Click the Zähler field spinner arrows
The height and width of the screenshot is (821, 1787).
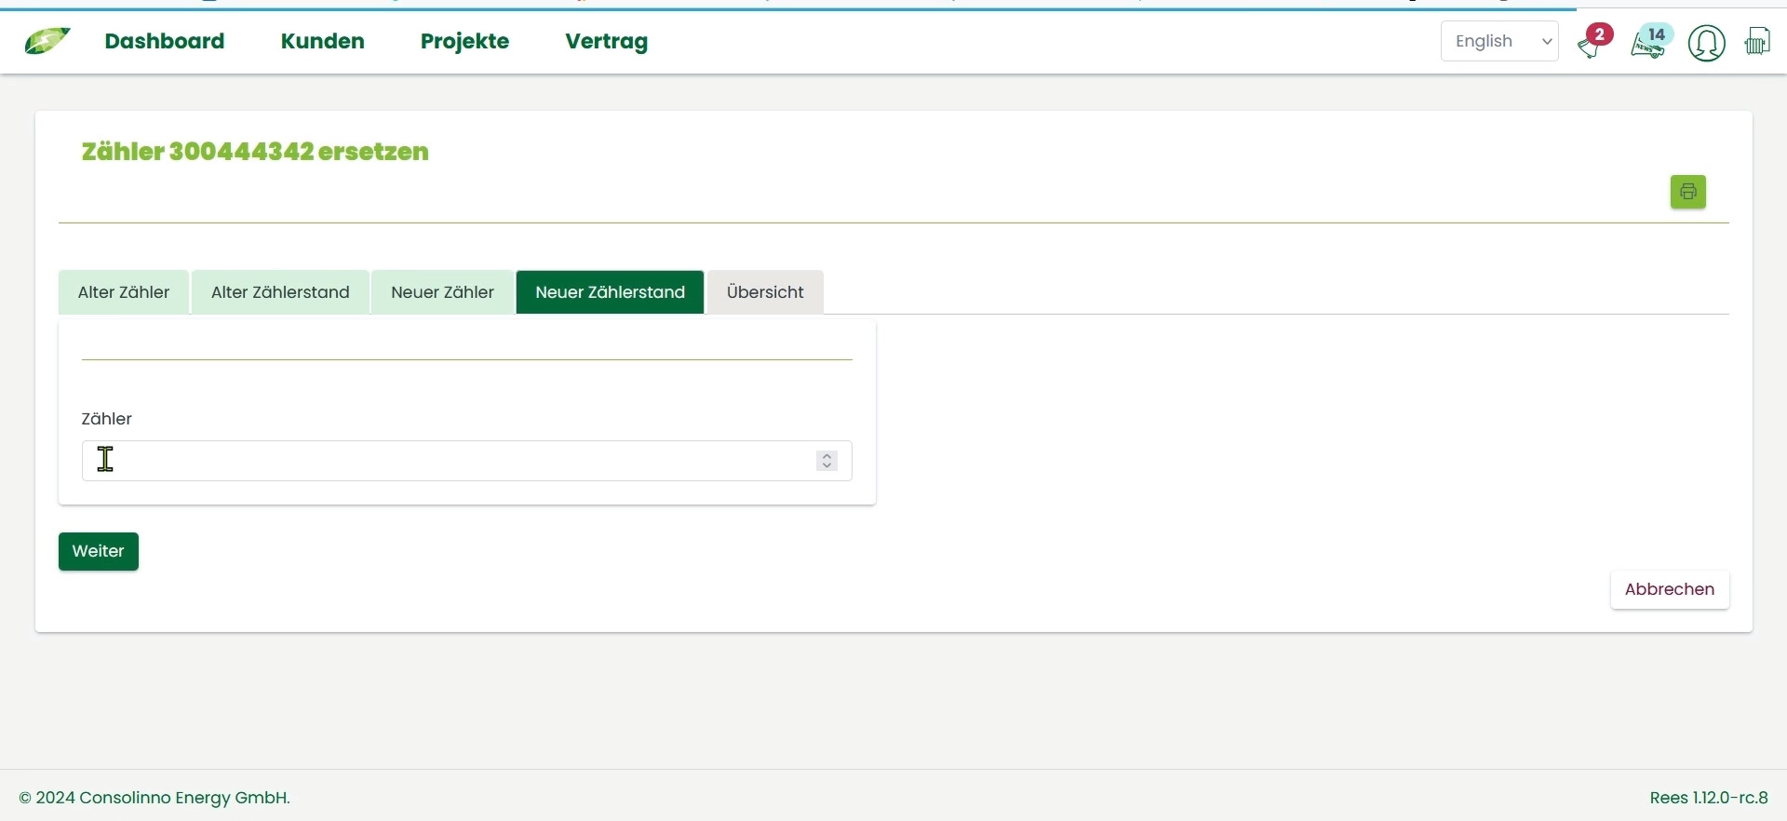click(826, 461)
